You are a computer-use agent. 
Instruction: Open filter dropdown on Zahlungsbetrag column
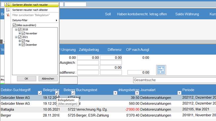pos(137,93)
